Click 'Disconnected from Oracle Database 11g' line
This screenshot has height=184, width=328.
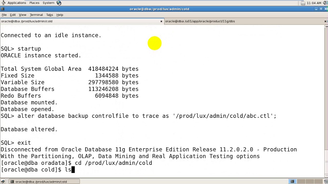[x=149, y=149]
